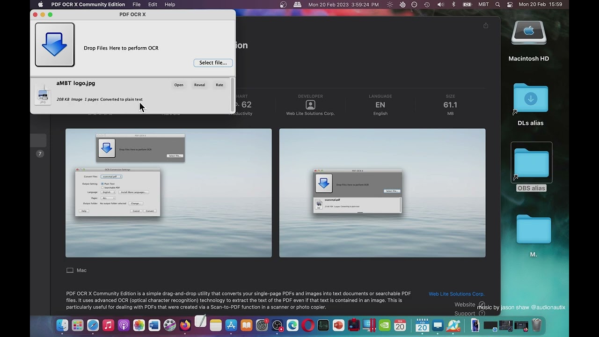The height and width of the screenshot is (337, 599).
Task: Click the battery status icon
Action: (467, 4)
